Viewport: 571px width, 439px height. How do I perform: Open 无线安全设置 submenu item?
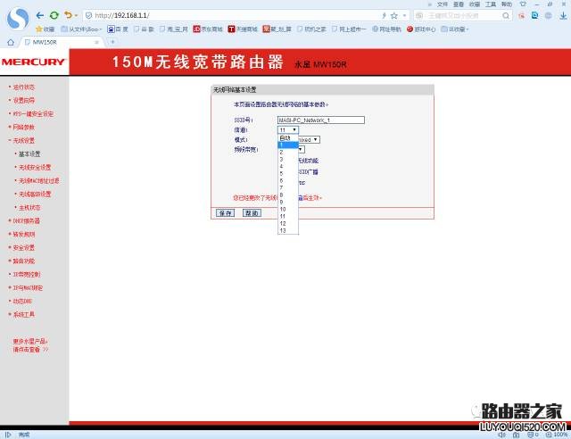pos(35,168)
